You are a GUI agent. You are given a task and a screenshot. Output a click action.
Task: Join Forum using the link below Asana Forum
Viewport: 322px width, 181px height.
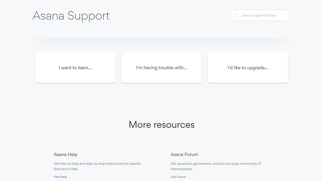(178, 177)
